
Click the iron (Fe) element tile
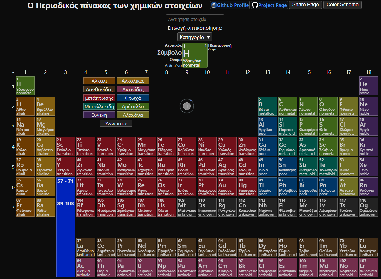tap(166, 146)
